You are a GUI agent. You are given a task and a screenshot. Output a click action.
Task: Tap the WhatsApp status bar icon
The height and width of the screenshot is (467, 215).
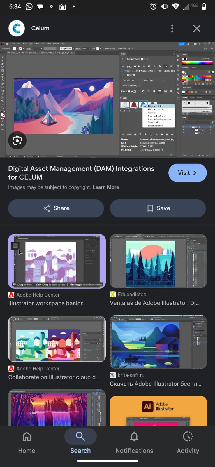point(29,6)
